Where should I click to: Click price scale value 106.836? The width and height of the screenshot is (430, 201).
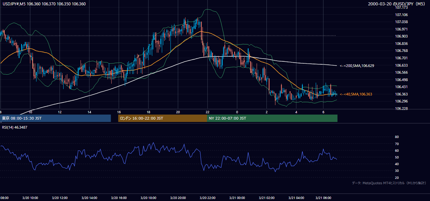tap(401, 44)
